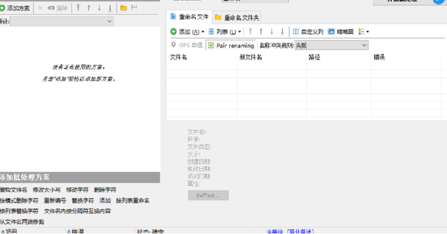Add the 移动字符 method

pos(77,190)
